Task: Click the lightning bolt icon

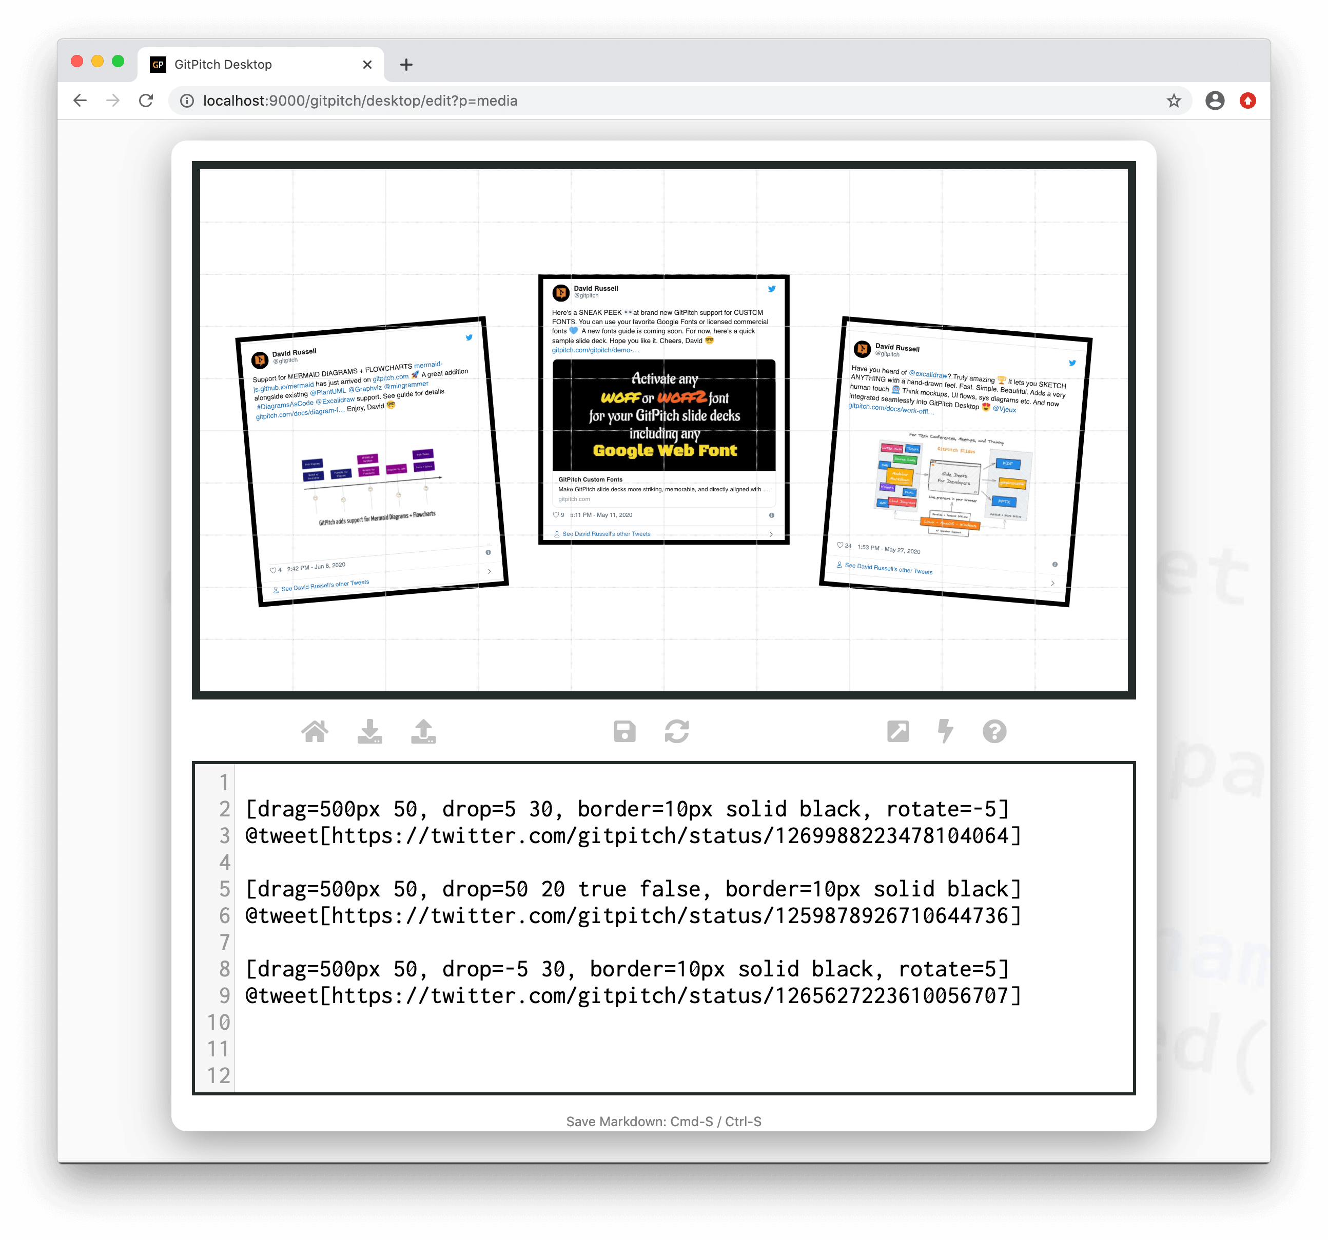Action: (x=945, y=731)
